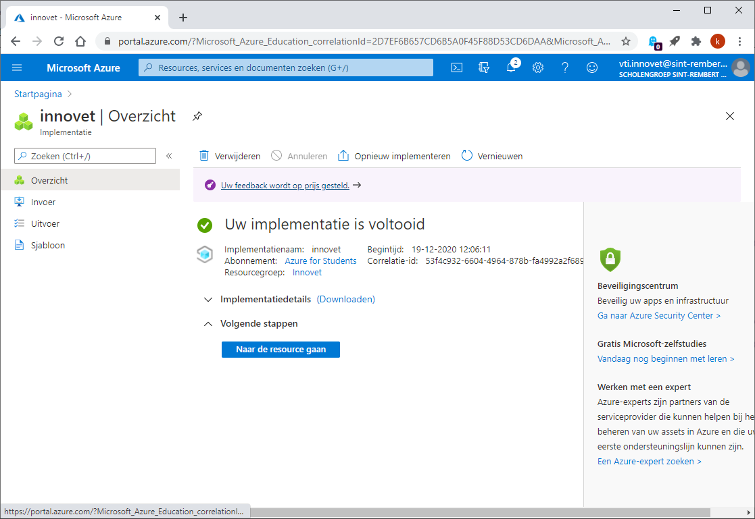Click the Downloaden link
Image resolution: width=755 pixels, height=519 pixels.
tap(345, 299)
